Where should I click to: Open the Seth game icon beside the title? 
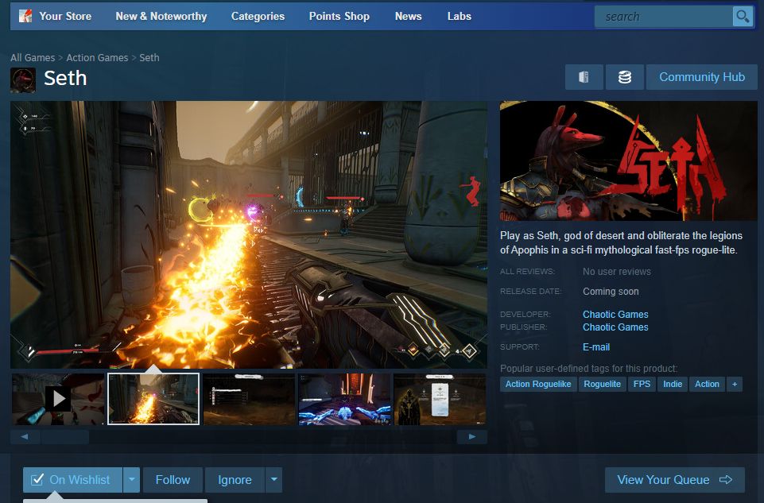pyautogui.click(x=23, y=79)
